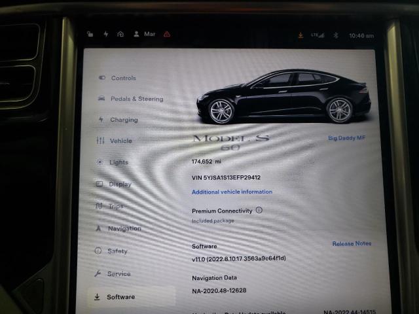Open the Vehicle settings

[115, 141]
